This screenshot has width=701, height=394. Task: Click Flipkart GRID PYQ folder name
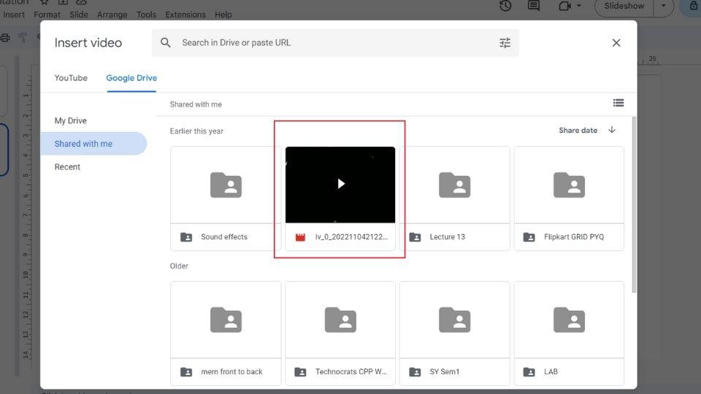(574, 236)
